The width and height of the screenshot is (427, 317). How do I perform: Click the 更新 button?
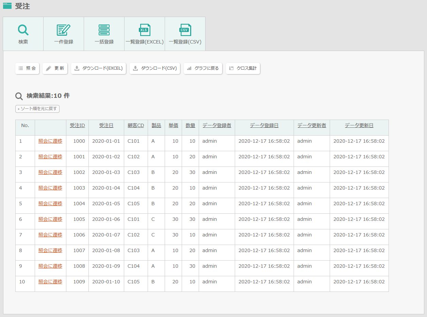(x=55, y=68)
